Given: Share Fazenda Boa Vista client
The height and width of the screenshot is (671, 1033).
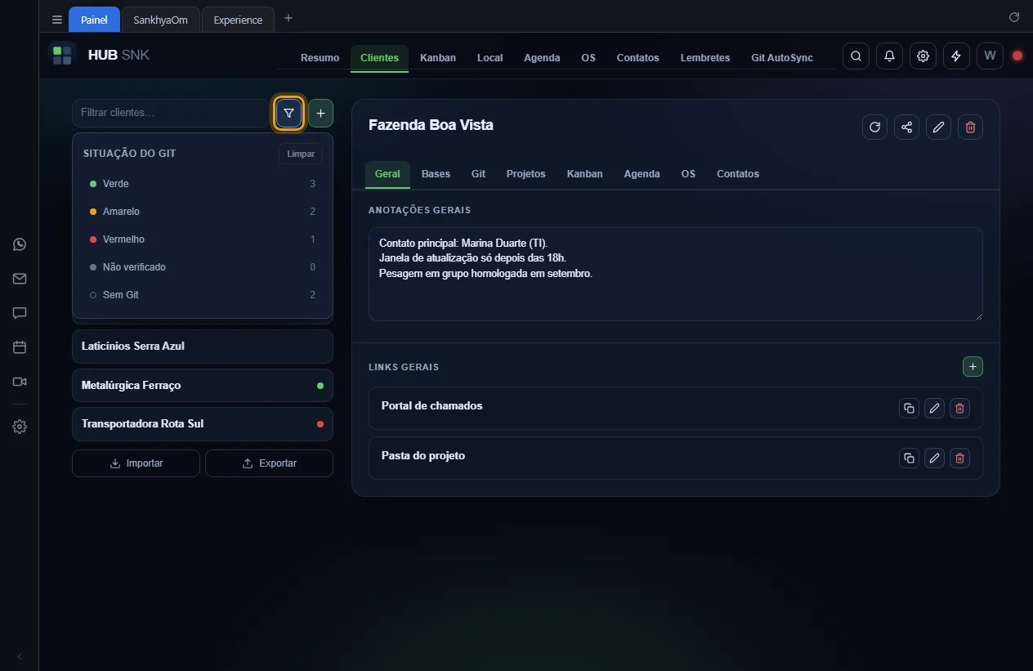Looking at the screenshot, I should point(906,127).
